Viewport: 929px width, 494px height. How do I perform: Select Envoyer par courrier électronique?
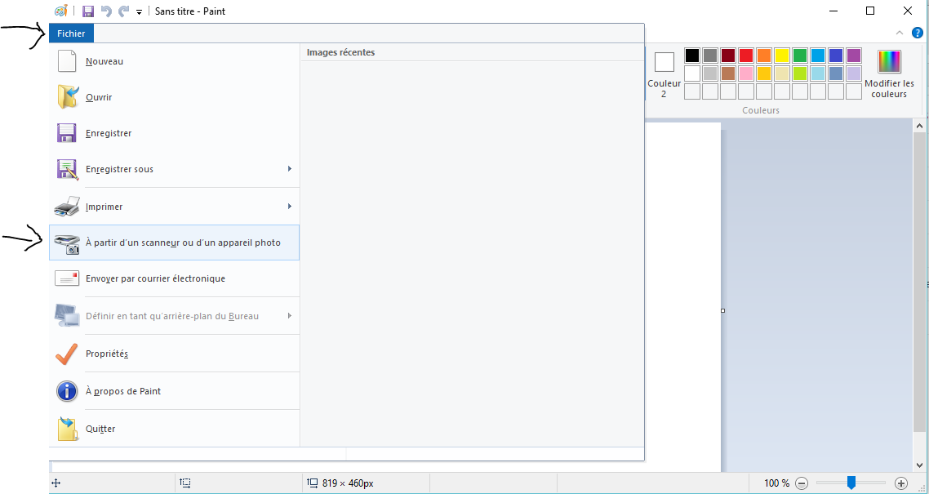pyautogui.click(x=174, y=278)
